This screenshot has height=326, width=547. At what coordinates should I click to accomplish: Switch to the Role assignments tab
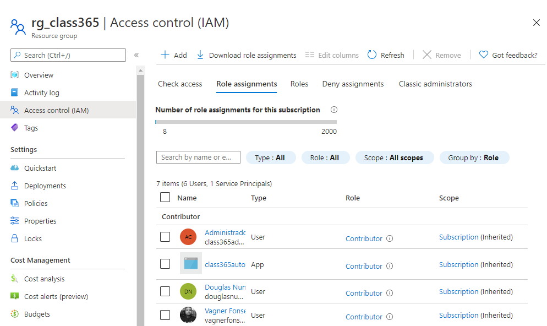click(x=247, y=84)
